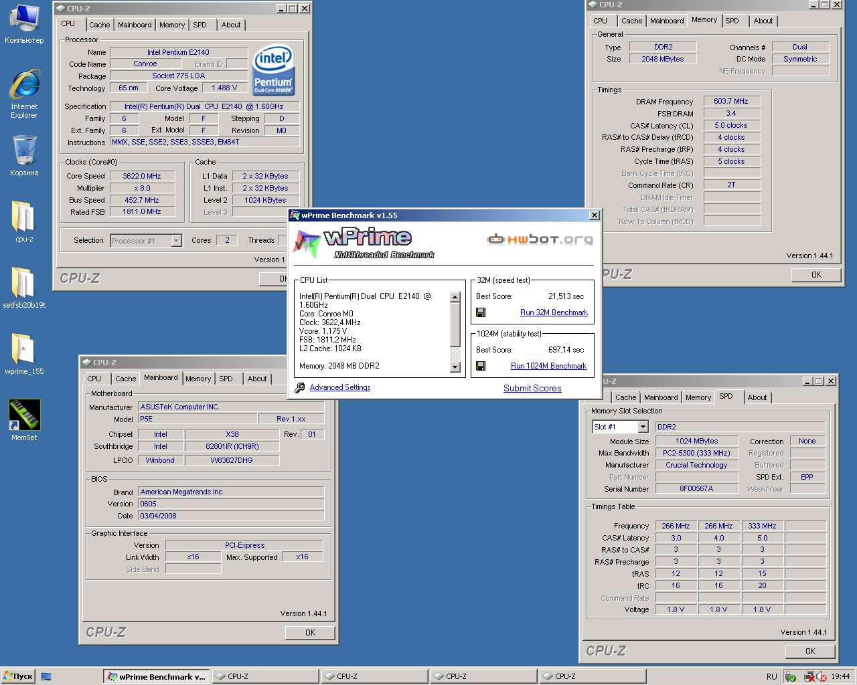Click the Submit Scores link
The height and width of the screenshot is (685, 857).
point(532,388)
